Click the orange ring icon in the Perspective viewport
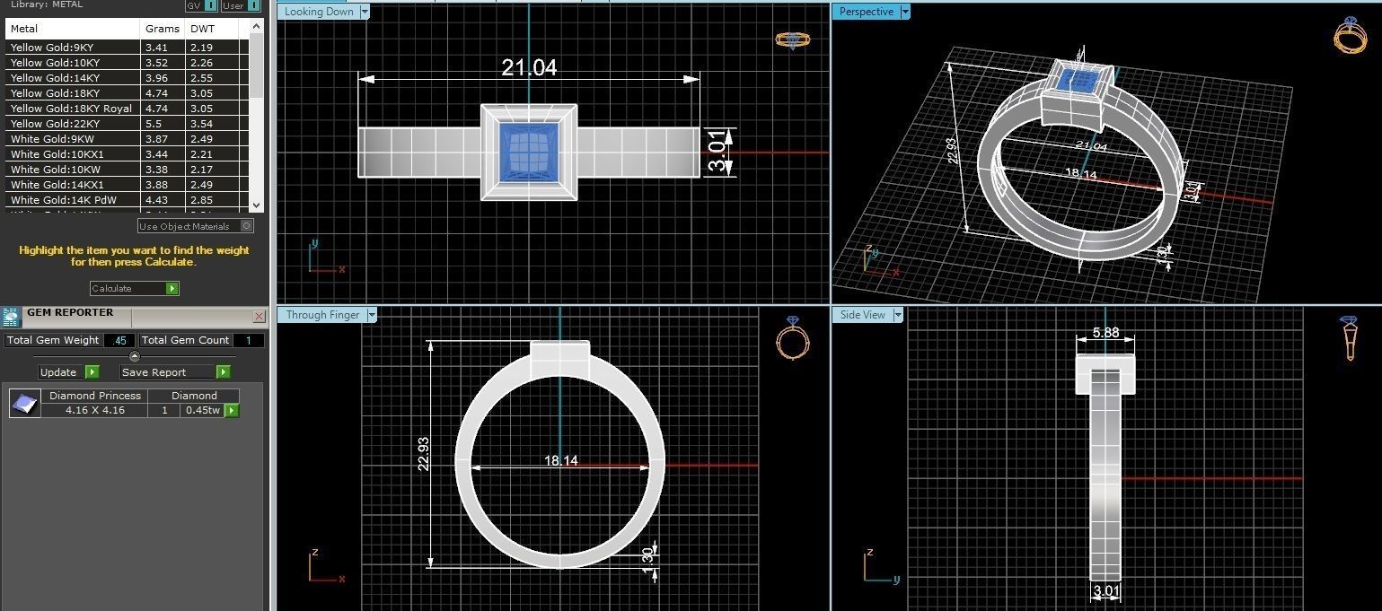1382x611 pixels. [x=1350, y=36]
